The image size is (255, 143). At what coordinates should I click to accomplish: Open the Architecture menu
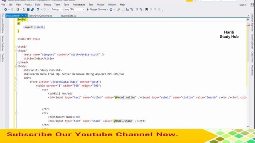[x=79, y=5]
